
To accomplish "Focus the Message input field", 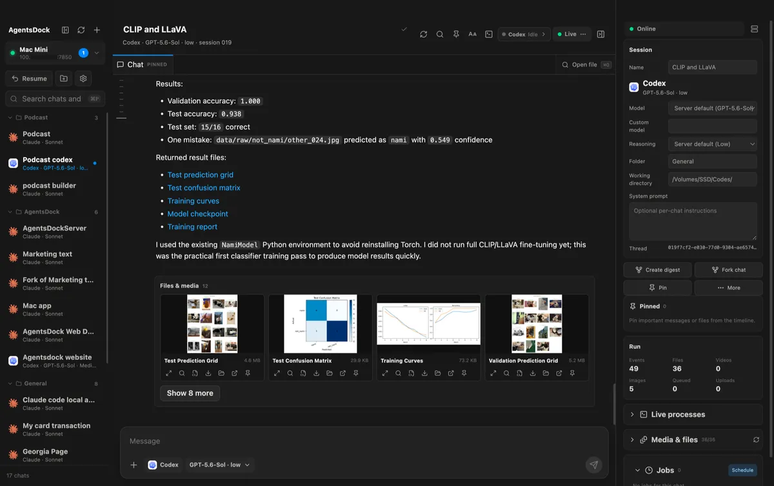I will [364, 441].
